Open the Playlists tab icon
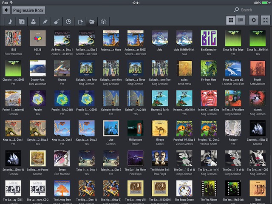The height and width of the screenshot is (204, 272). (x=79, y=21)
